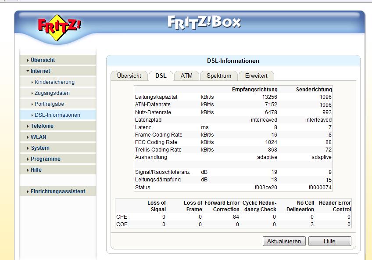The image size is (372, 260).
Task: Click the Leitungsdämpfung label
Action: coord(158,180)
